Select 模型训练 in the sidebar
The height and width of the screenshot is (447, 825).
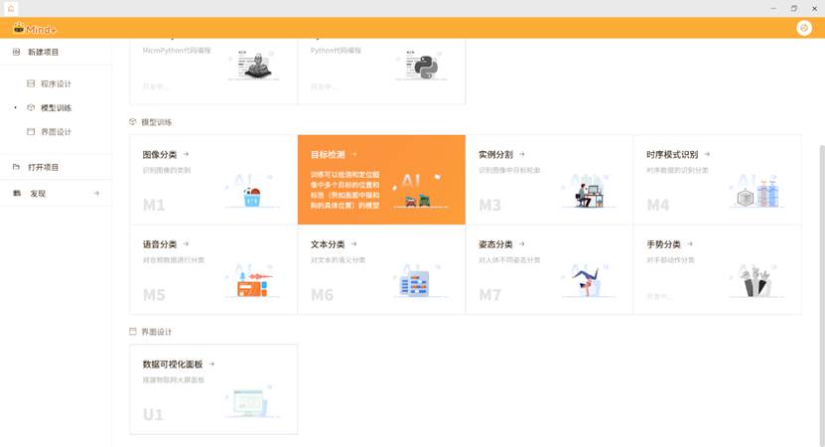coord(56,108)
